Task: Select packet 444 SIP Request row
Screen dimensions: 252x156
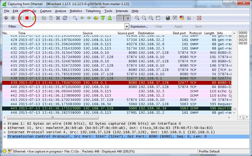Action: point(117,104)
